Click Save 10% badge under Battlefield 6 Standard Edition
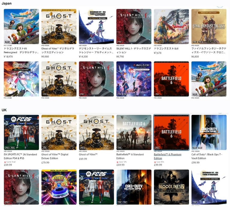 (122, 162)
